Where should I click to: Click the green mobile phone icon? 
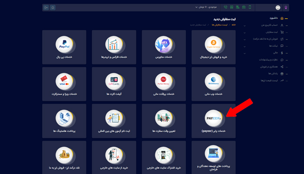pos(250,7)
